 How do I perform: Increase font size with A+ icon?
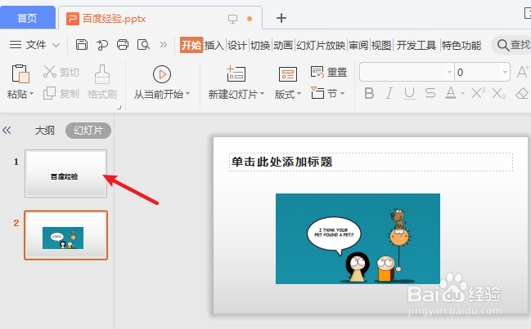pyautogui.click(x=523, y=72)
